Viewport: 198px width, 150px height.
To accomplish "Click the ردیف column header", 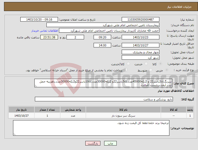I will (x=190, y=110).
